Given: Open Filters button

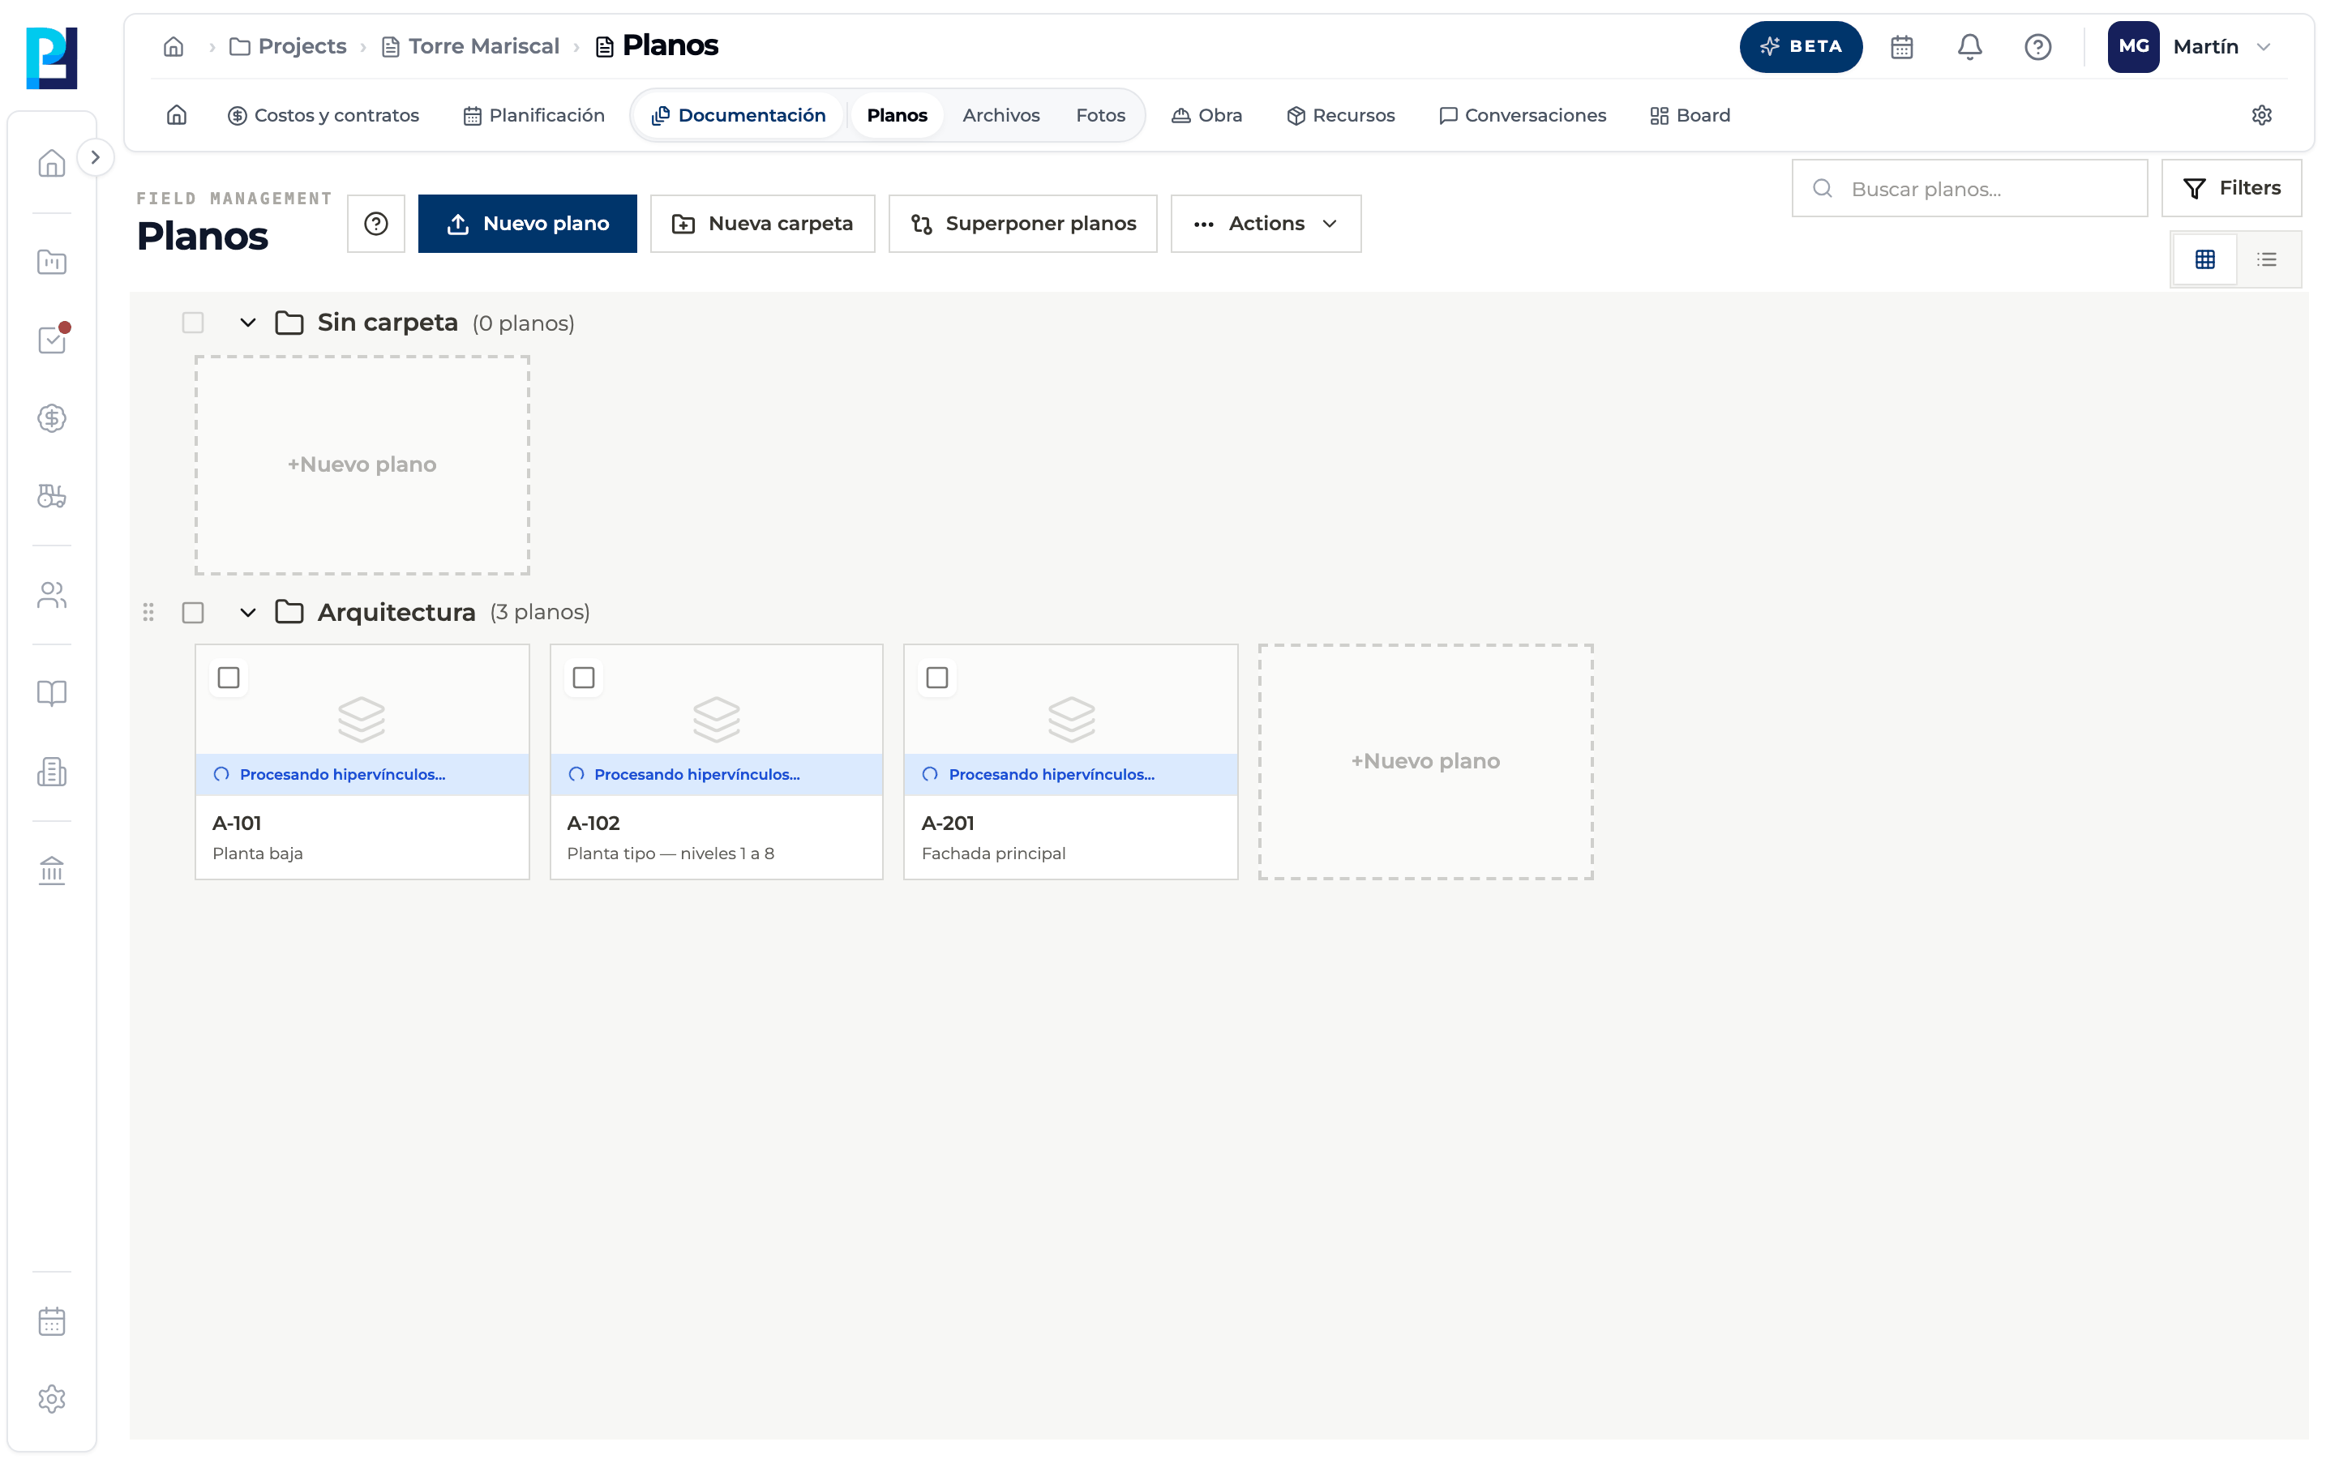Looking at the screenshot, I should coord(2230,188).
